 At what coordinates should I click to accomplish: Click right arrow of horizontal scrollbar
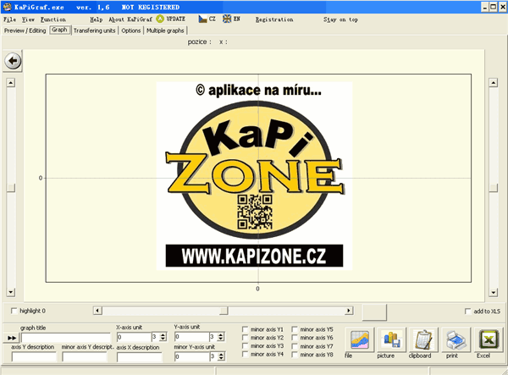point(349,311)
